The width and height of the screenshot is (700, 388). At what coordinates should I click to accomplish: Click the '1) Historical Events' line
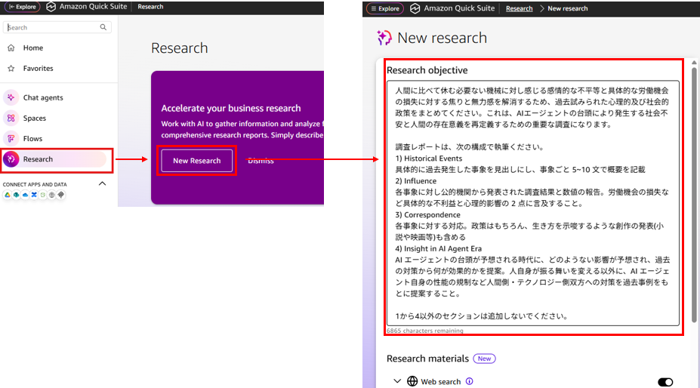[429, 158]
